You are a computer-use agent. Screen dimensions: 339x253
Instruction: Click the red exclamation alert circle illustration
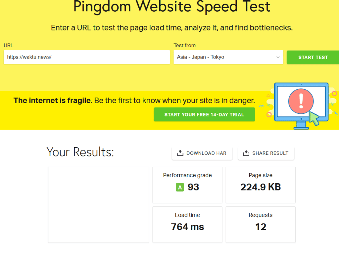[x=301, y=101]
